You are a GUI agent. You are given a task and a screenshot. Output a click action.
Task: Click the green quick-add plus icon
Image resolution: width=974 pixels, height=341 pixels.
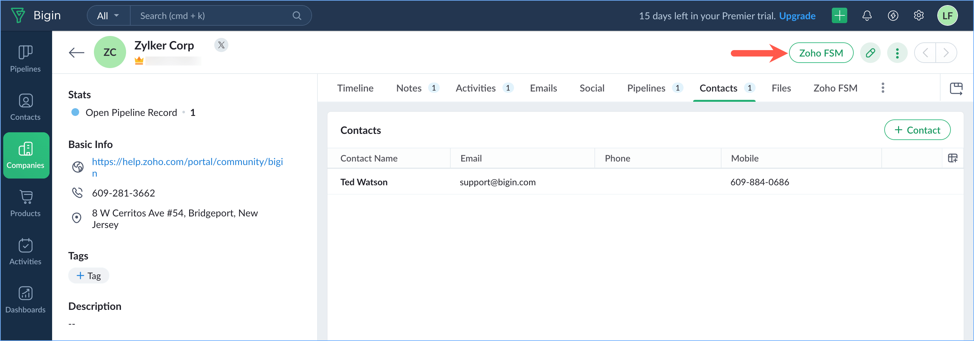840,15
